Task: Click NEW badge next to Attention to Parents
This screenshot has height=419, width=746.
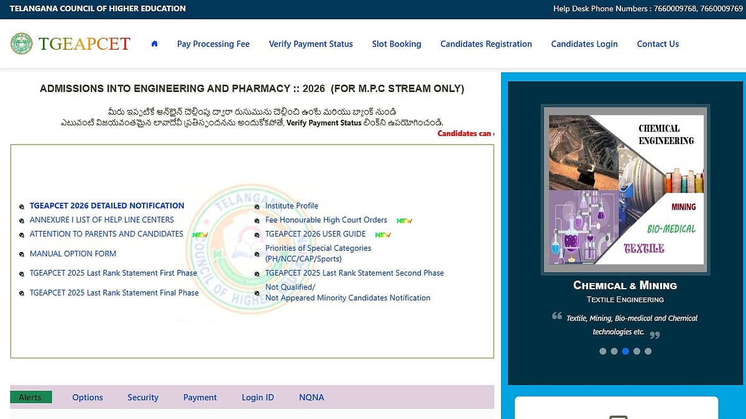Action: [x=200, y=235]
